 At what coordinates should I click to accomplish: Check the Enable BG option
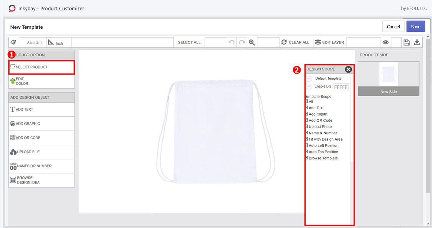(308, 87)
